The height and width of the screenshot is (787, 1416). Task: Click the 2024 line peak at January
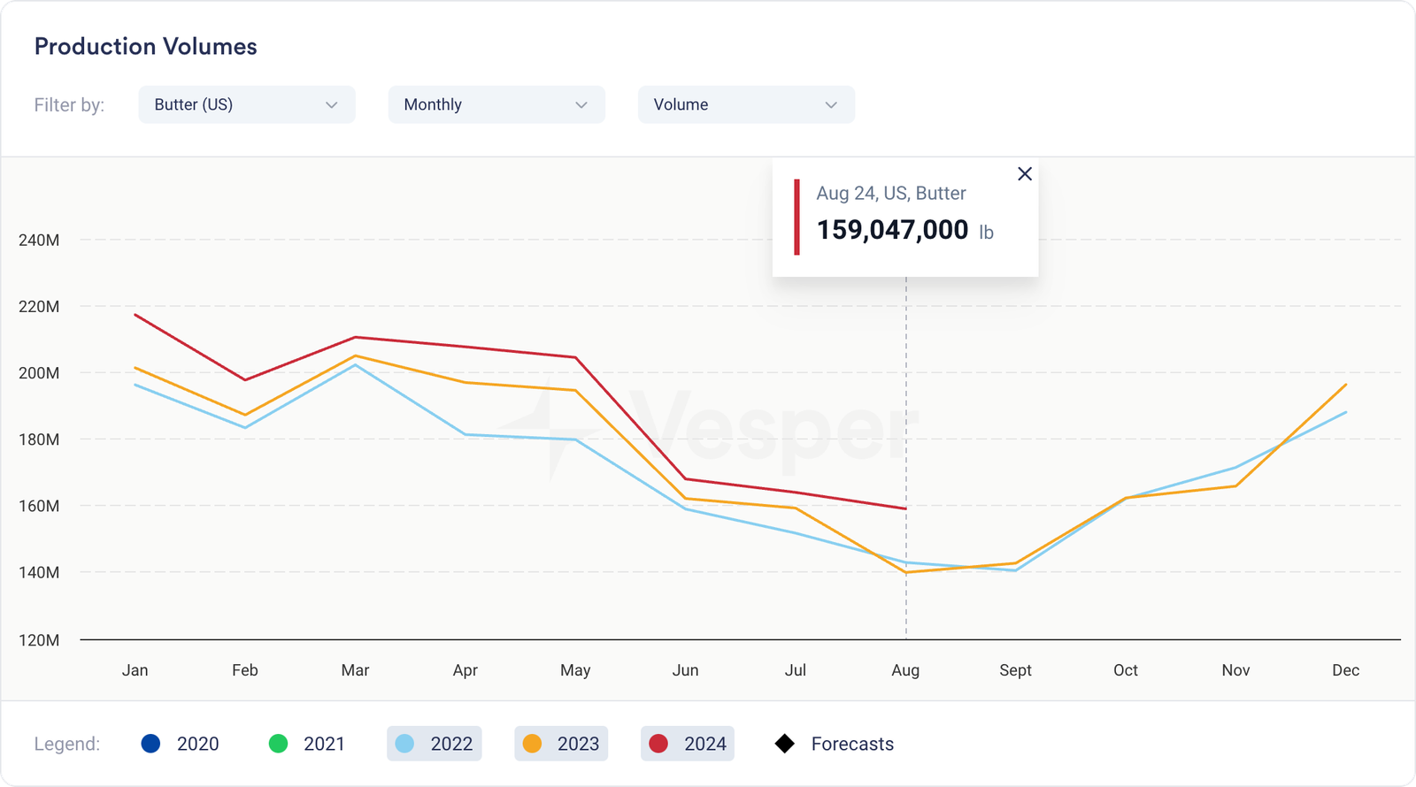tap(135, 315)
